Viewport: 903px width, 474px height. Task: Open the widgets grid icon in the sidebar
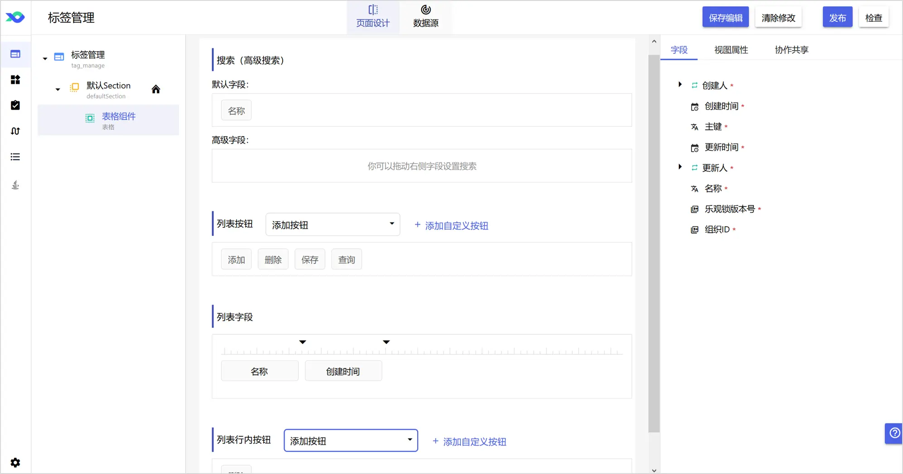15,80
